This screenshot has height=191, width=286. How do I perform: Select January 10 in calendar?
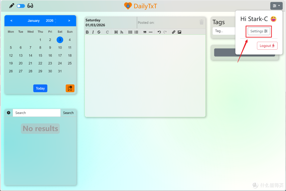click(60, 48)
